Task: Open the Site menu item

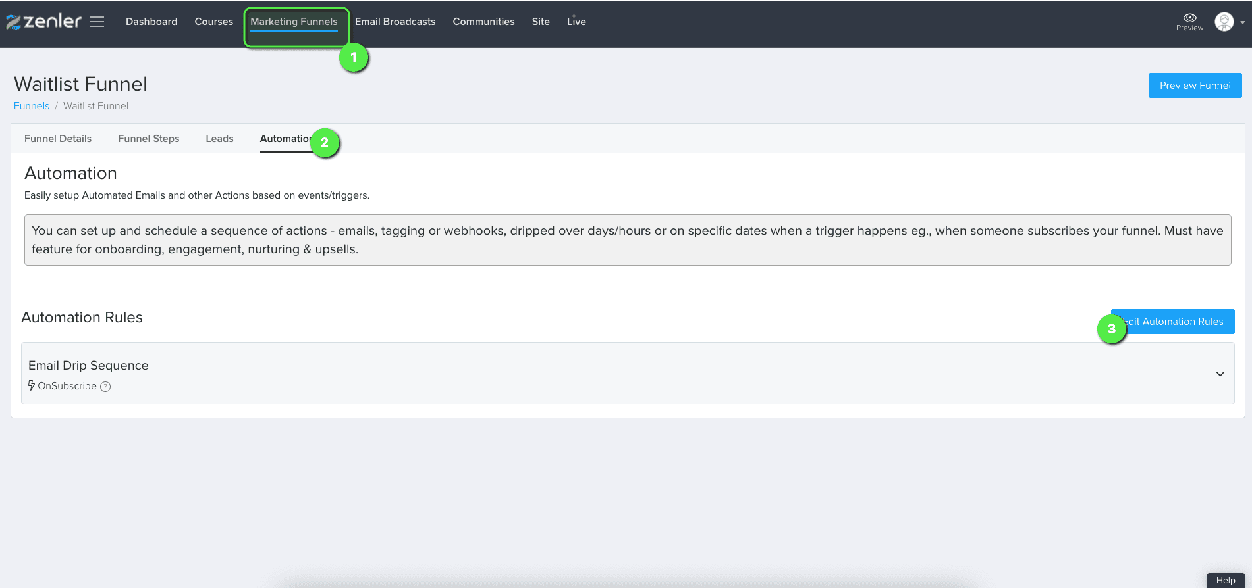Action: coord(541,22)
